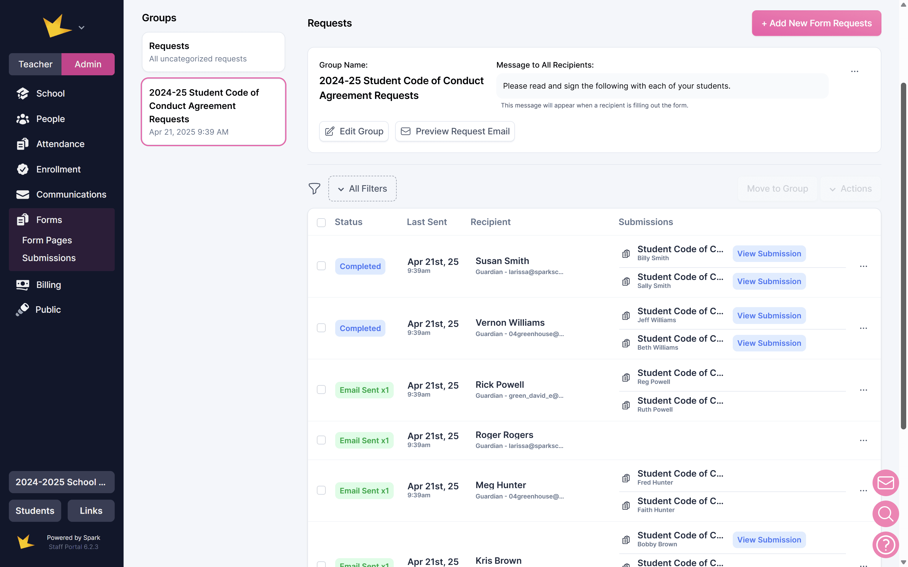Check the select-all checkbox in table header
The height and width of the screenshot is (567, 908).
click(x=321, y=222)
